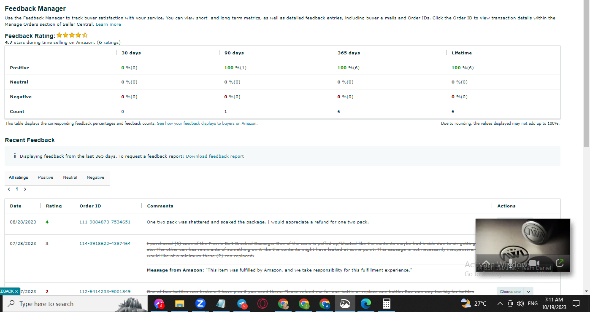Click the green exit minimized video icon
This screenshot has width=590, height=312.
point(560,263)
